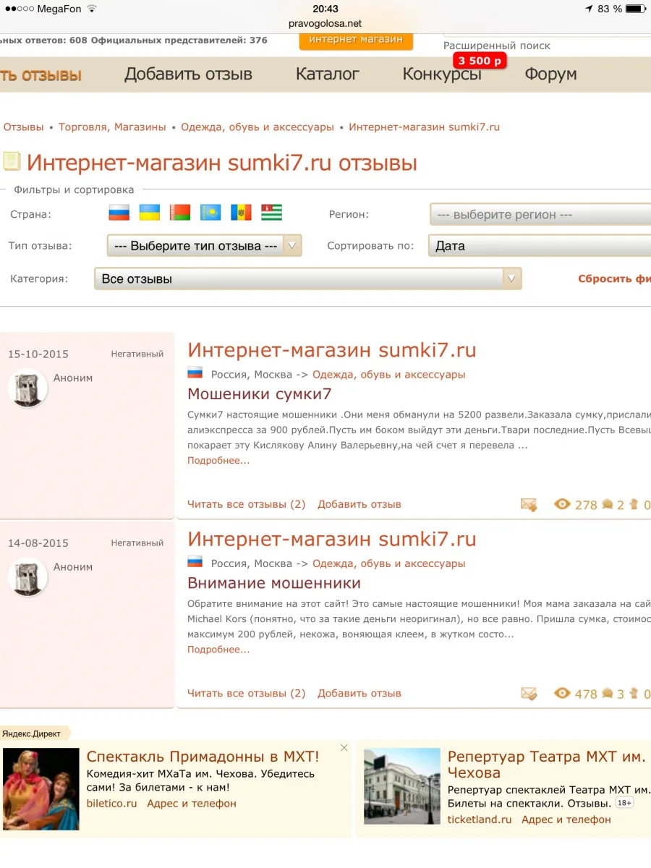Filter reviews by the Russian flag

tap(119, 213)
